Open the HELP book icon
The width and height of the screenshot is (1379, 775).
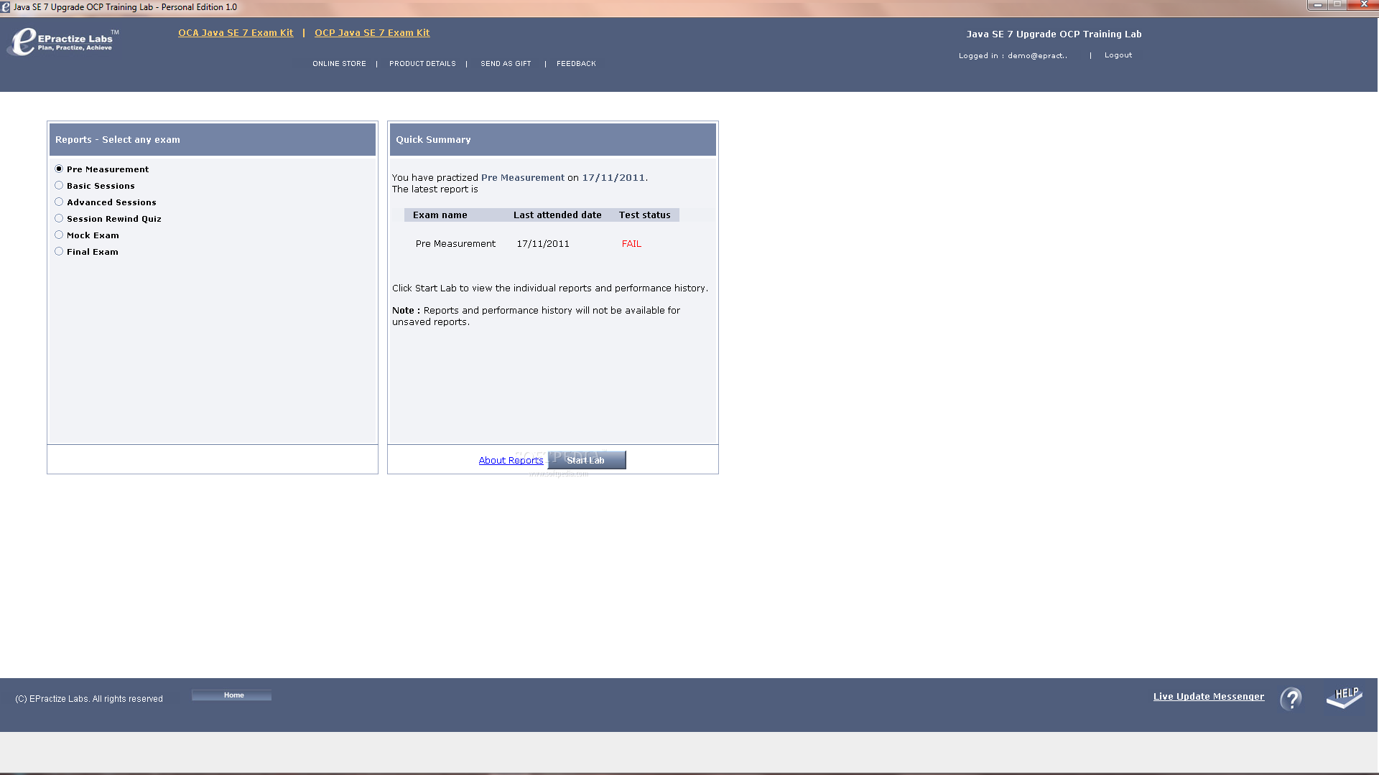click(x=1345, y=697)
